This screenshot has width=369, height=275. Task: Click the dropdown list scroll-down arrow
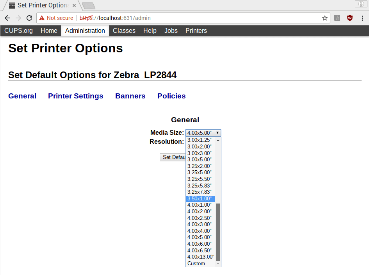tap(218, 264)
